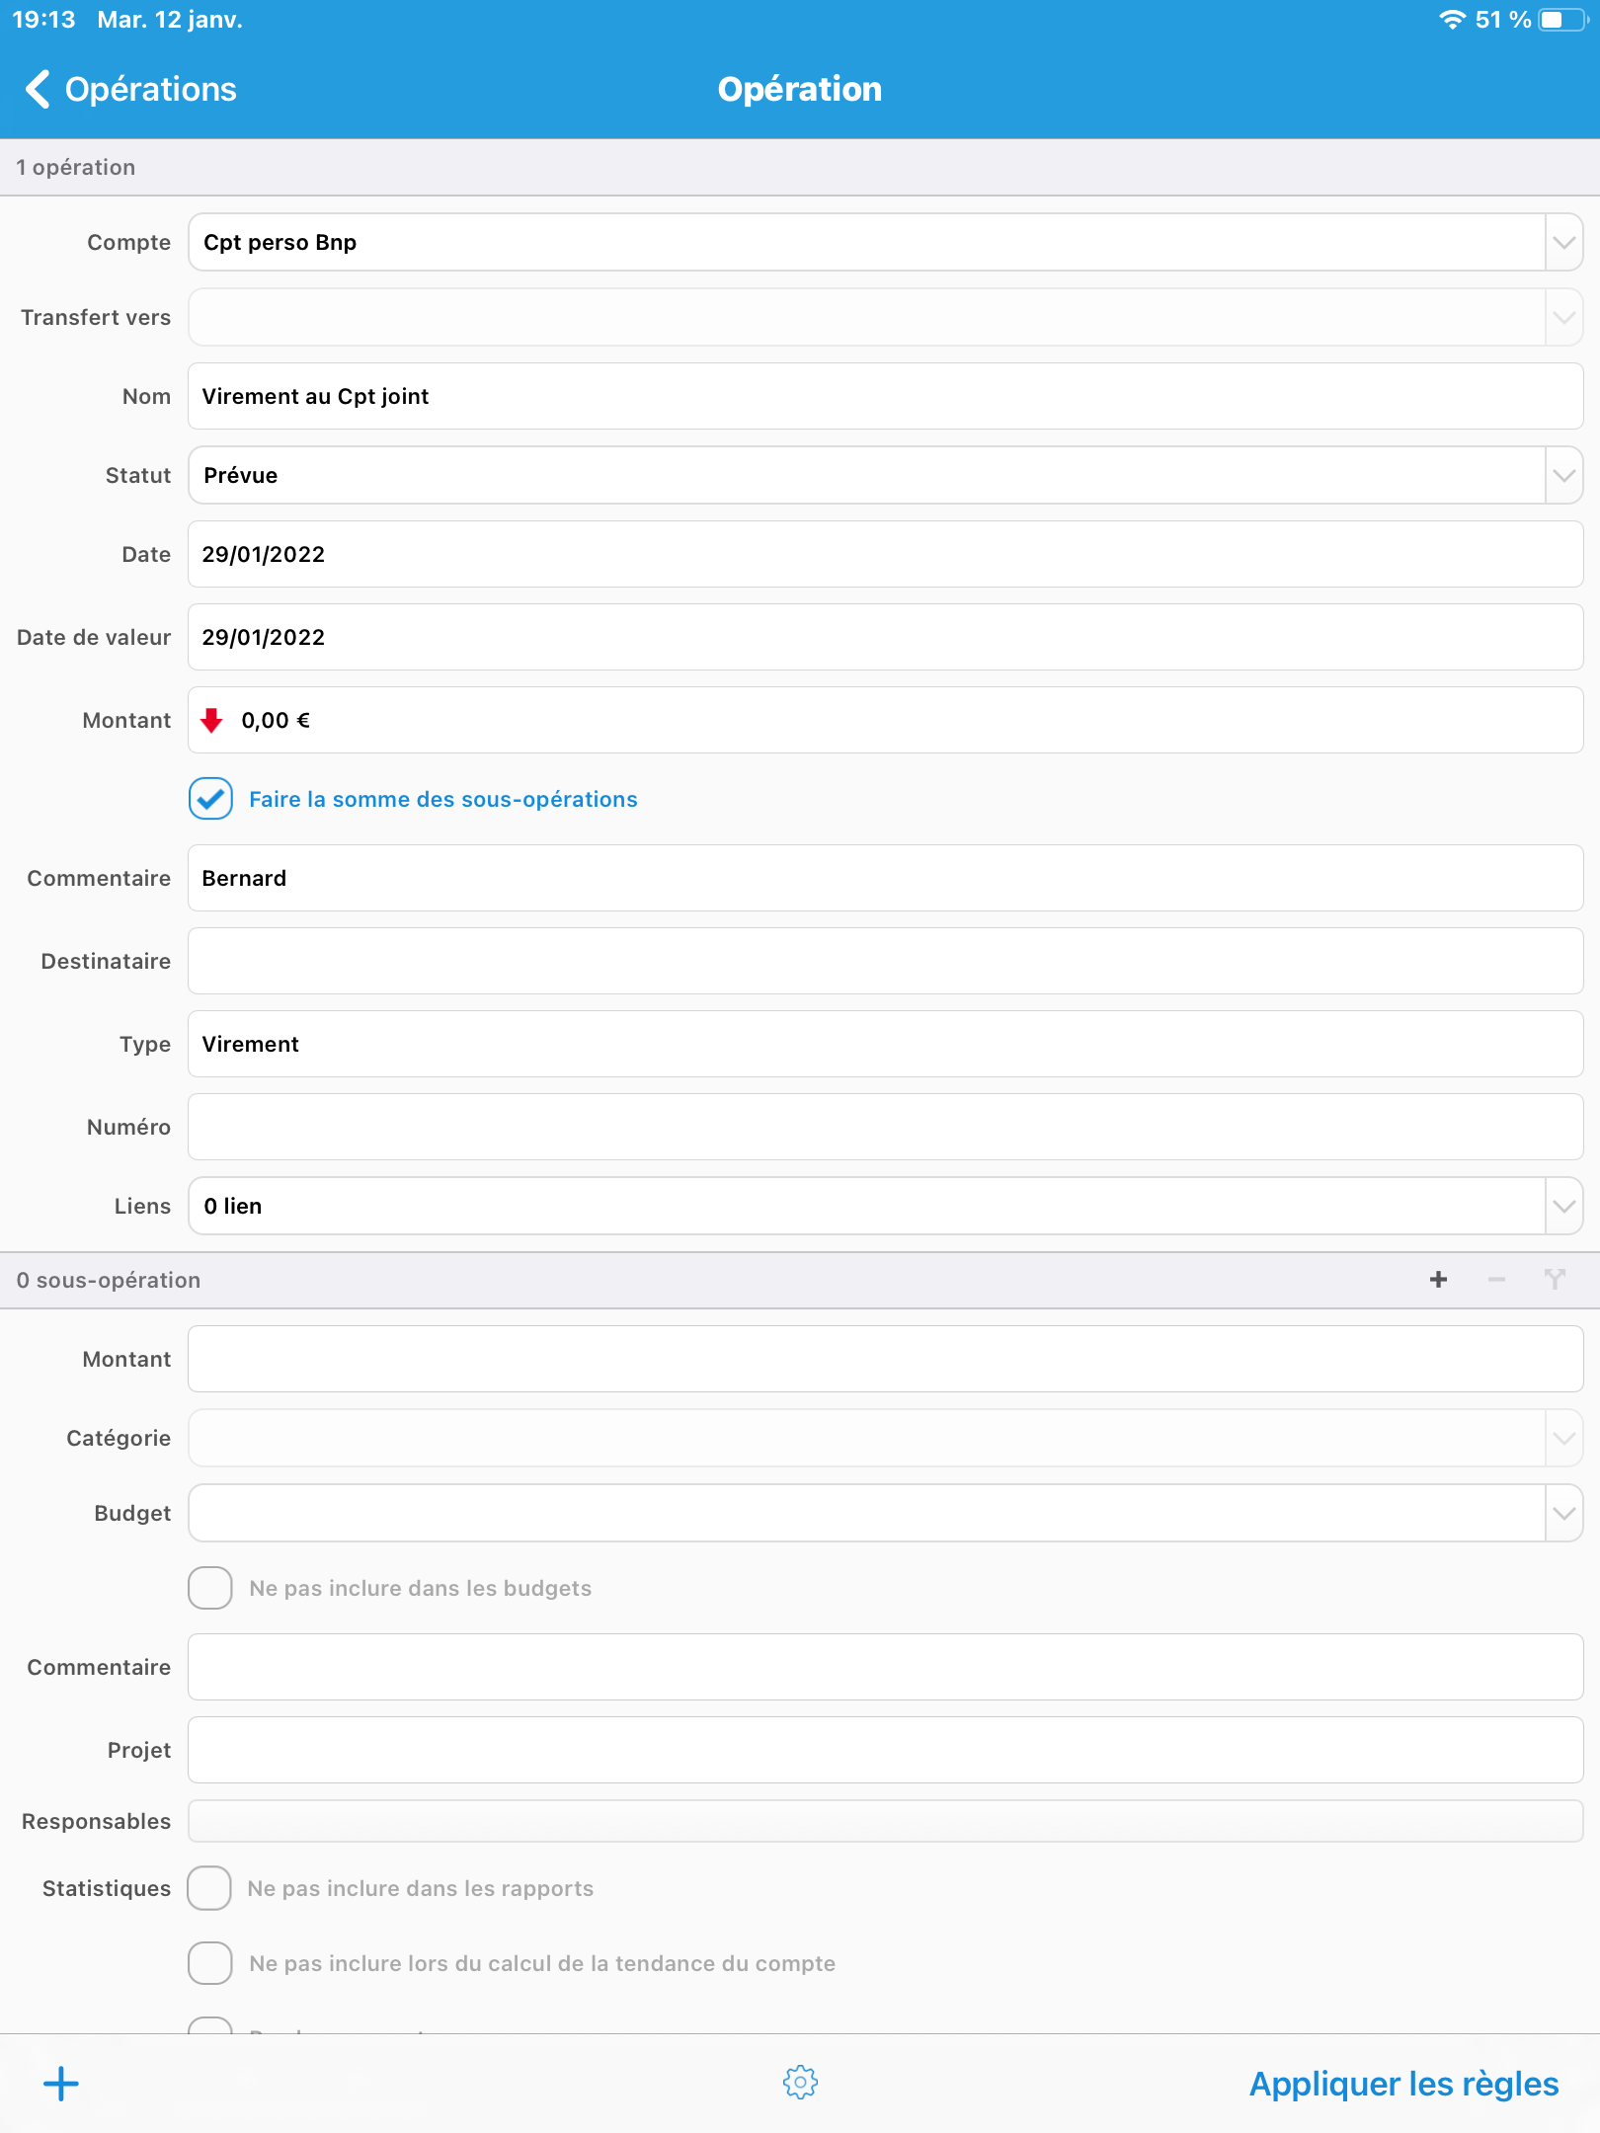
Task: Enable Ne pas inclure dans les budgets
Action: tap(210, 1588)
